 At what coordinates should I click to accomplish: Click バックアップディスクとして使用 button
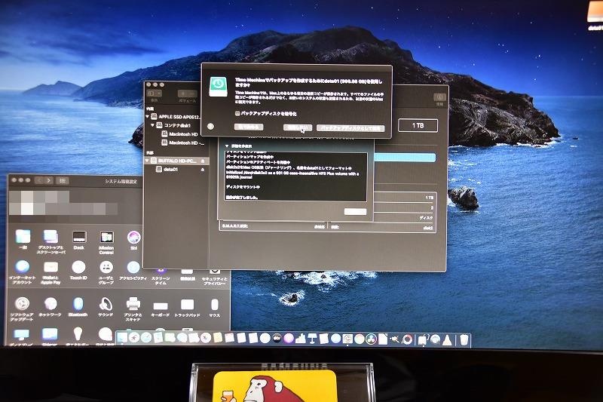pyautogui.click(x=350, y=128)
